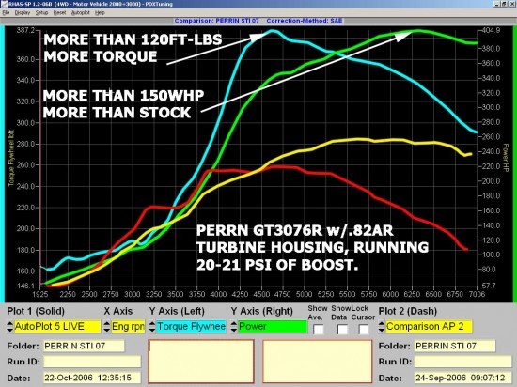517x387 pixels.
Task: Click the '1925' rpm axis start value
Action: click(x=39, y=294)
